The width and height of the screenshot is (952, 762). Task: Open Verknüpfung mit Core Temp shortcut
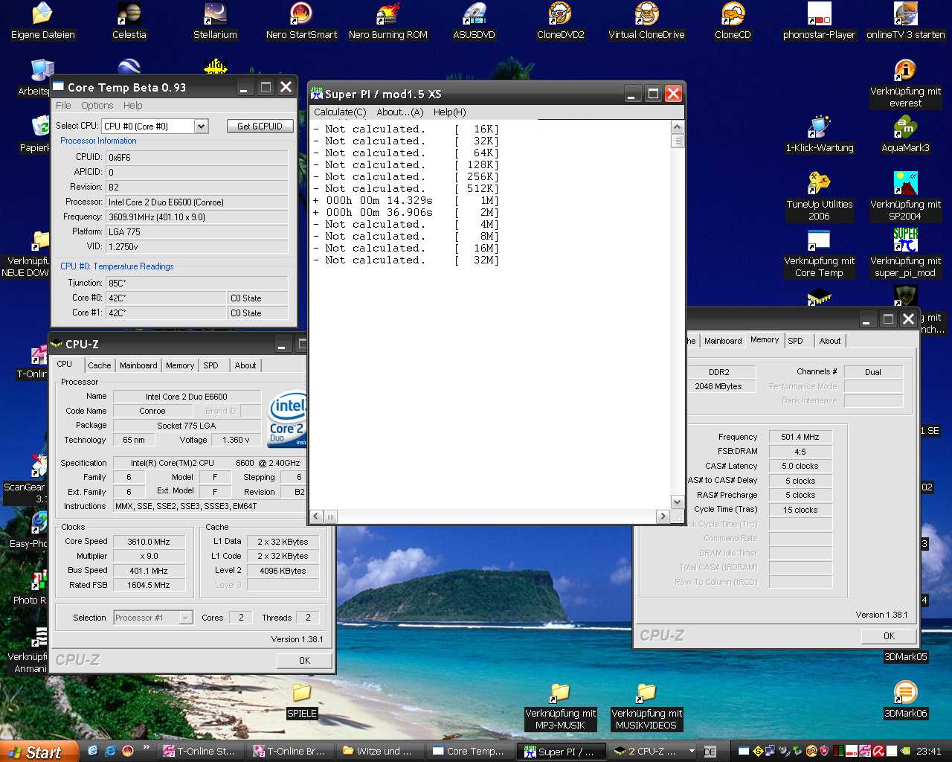(819, 253)
